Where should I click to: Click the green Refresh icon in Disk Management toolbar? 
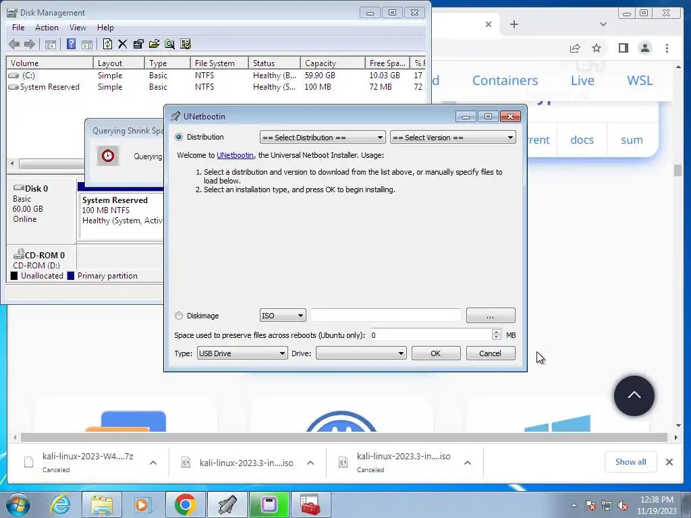pyautogui.click(x=107, y=44)
